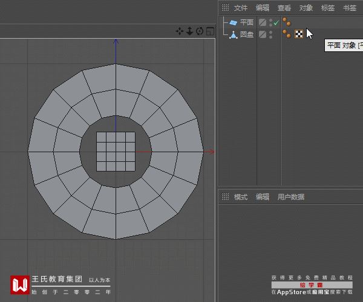Select the 圆盘 object in the tree

coord(247,34)
